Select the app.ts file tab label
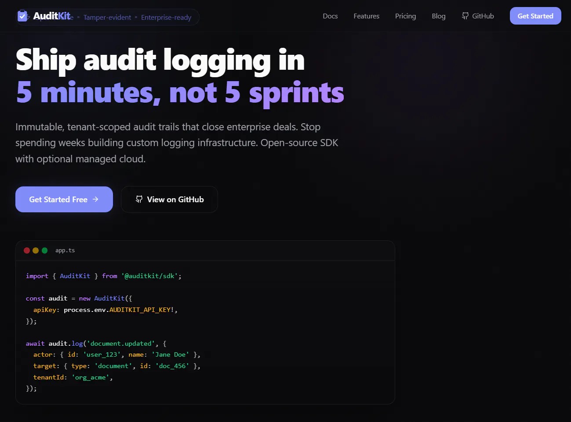This screenshot has height=422, width=571. coord(65,250)
